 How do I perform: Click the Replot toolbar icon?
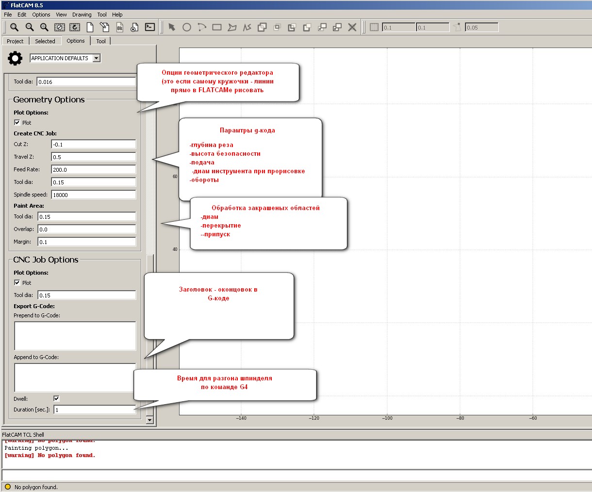[x=75, y=27]
